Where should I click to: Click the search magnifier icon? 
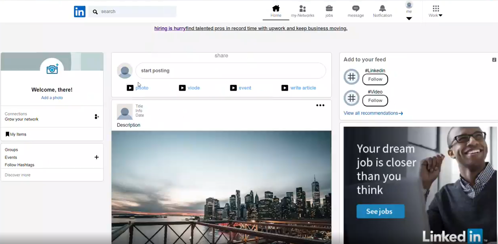[95, 12]
